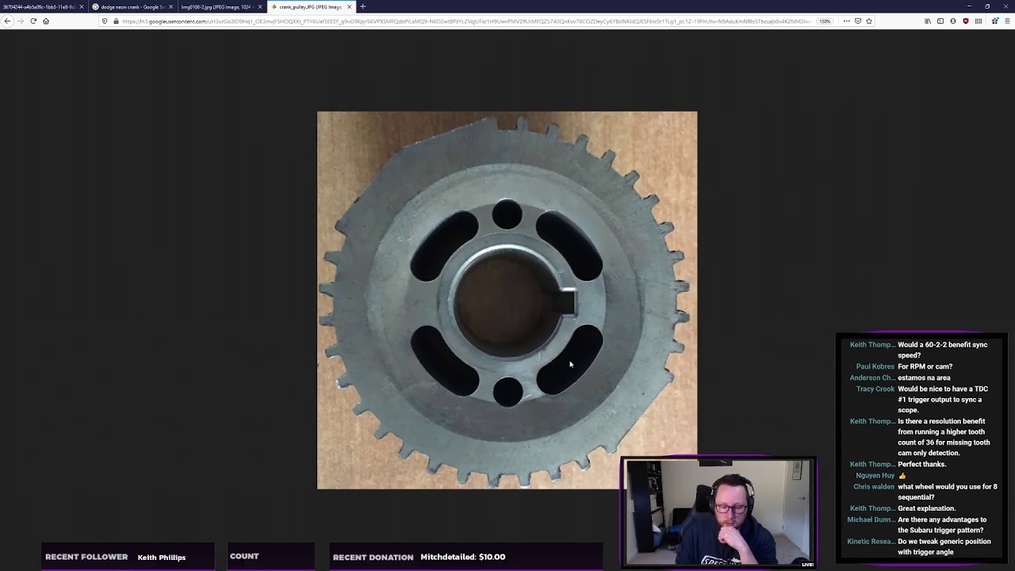The image size is (1015, 571).
Task: Go back to the previous page
Action: point(7,21)
